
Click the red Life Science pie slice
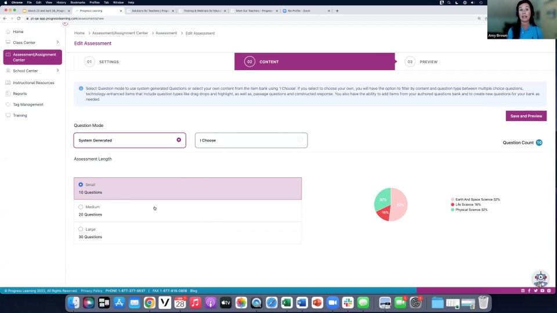384,213
